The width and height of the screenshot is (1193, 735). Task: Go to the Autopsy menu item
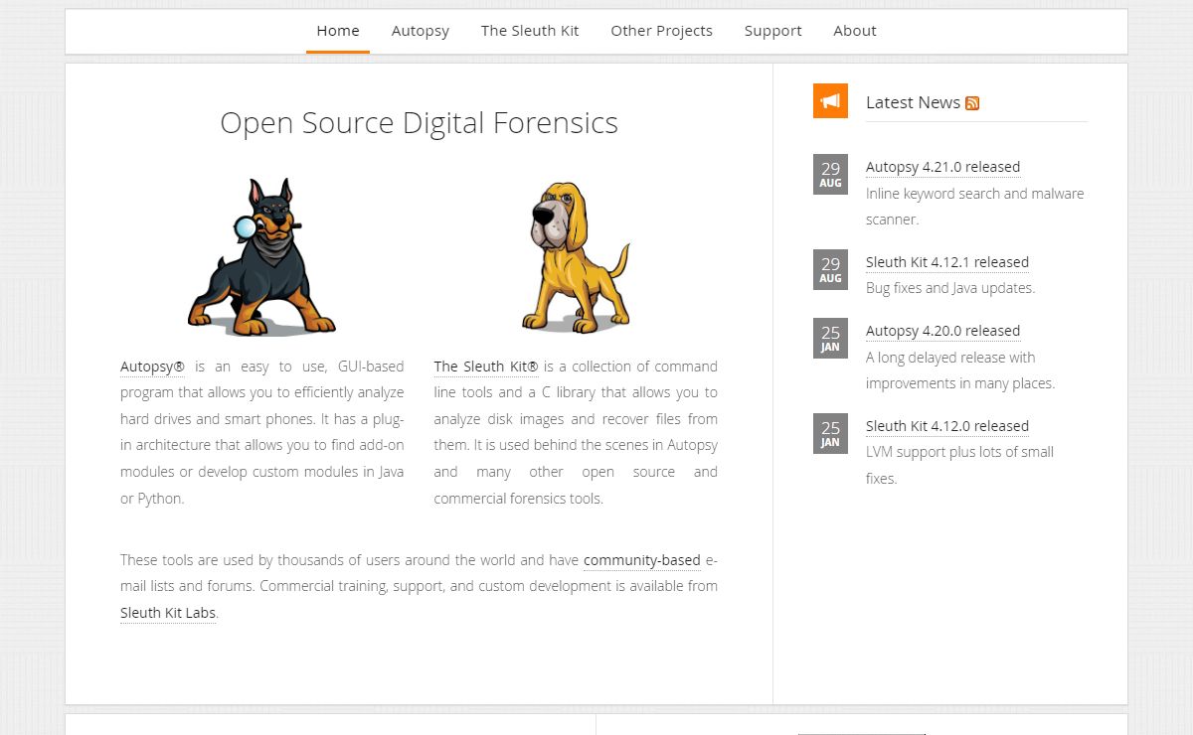pos(421,31)
